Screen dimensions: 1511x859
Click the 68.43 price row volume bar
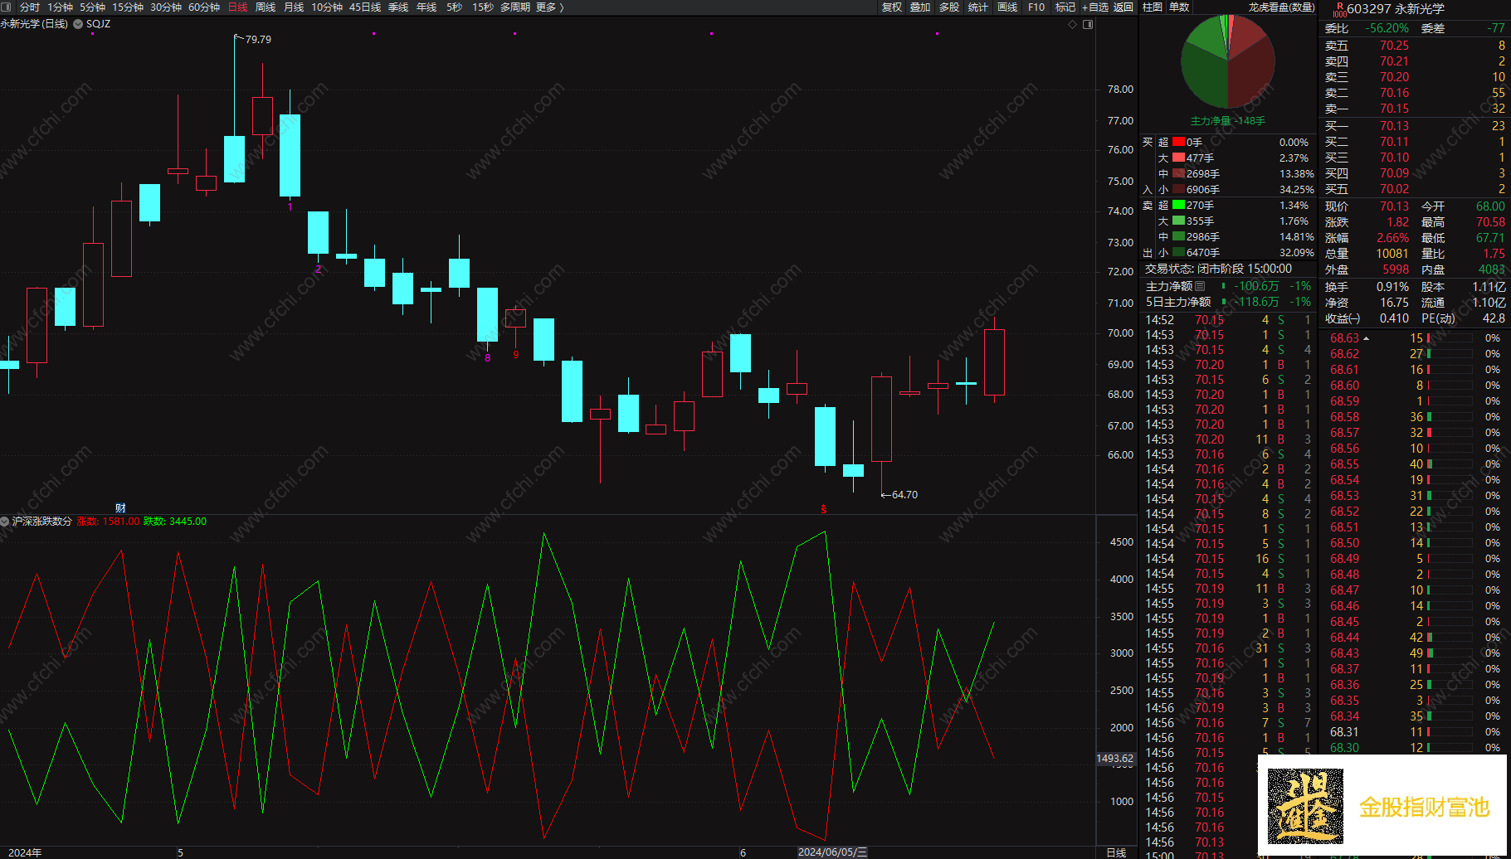click(x=1450, y=653)
